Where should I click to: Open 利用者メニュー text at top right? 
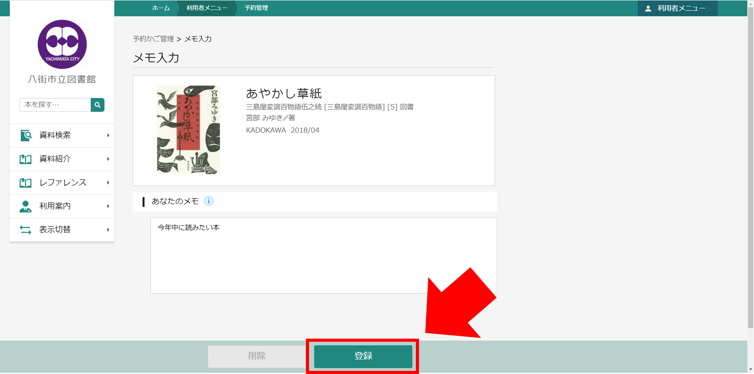point(681,8)
